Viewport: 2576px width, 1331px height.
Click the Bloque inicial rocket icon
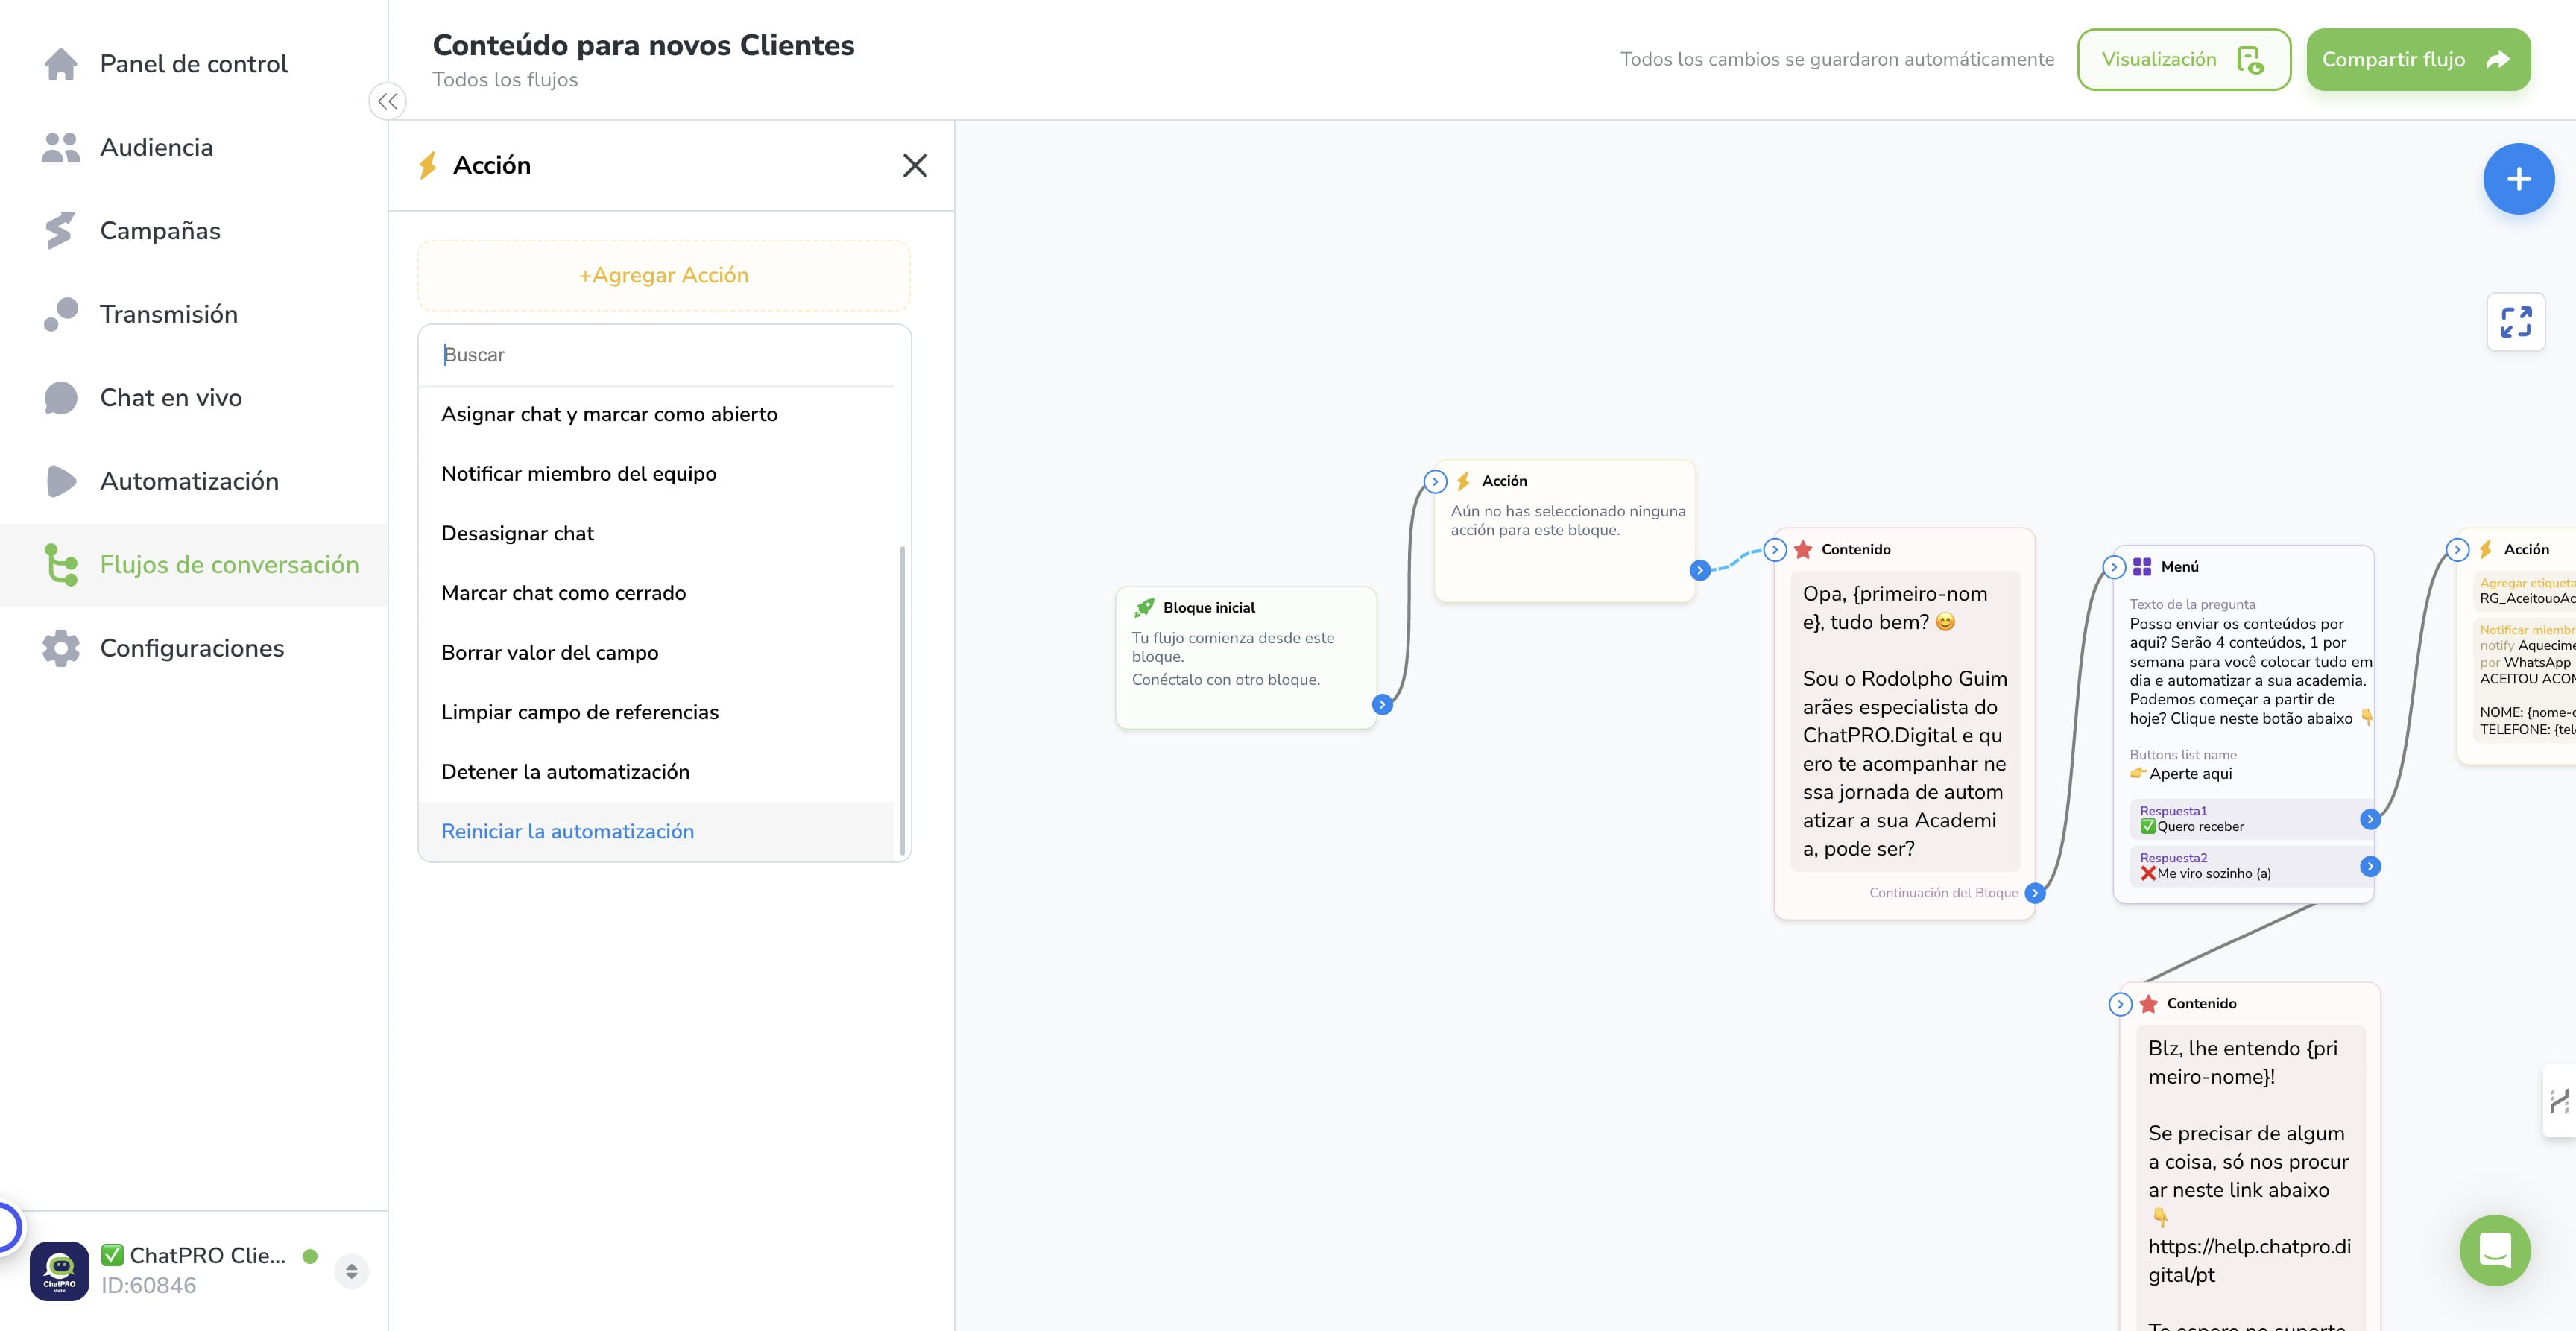click(1144, 608)
